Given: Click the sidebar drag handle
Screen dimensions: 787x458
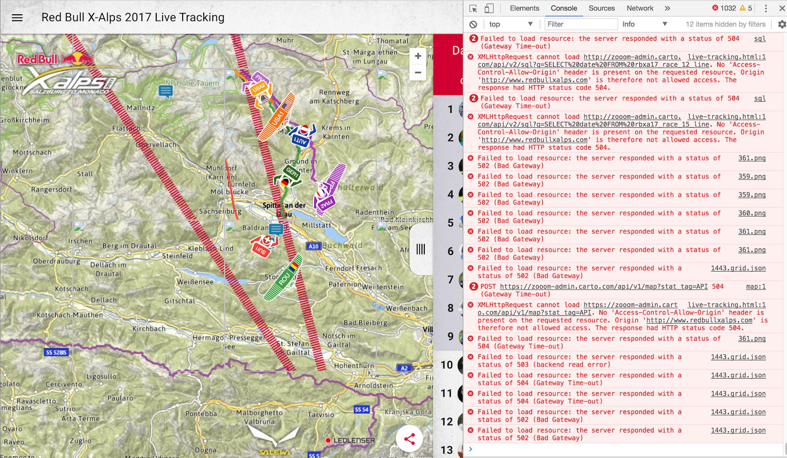Looking at the screenshot, I should point(421,249).
